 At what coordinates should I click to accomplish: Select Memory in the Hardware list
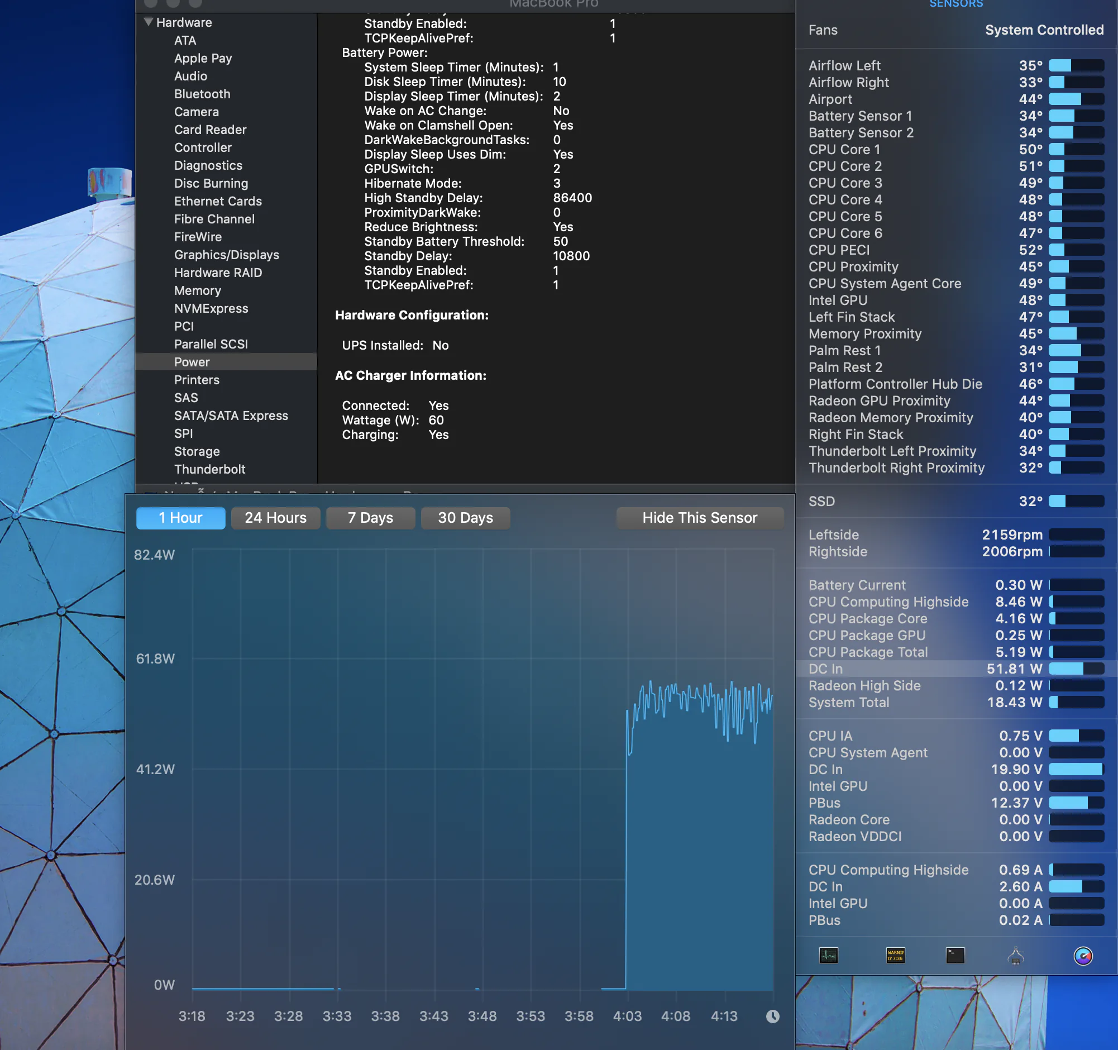pyautogui.click(x=197, y=290)
